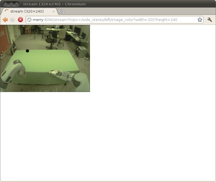Close the Chromium window
Viewport: 216px width, 182px height.
pos(6,4)
